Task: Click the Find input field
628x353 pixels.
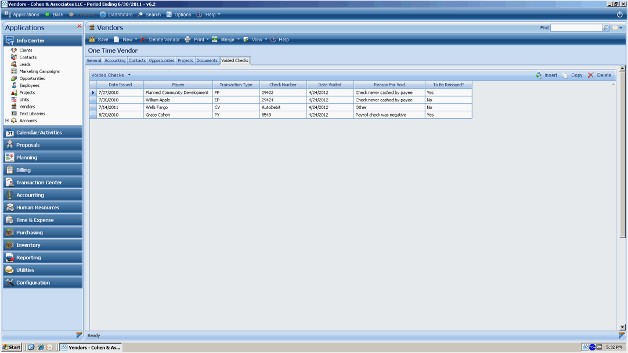Action: (x=576, y=28)
